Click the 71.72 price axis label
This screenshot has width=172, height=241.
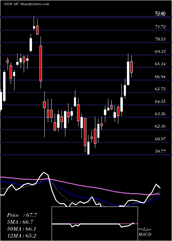coord(160,27)
